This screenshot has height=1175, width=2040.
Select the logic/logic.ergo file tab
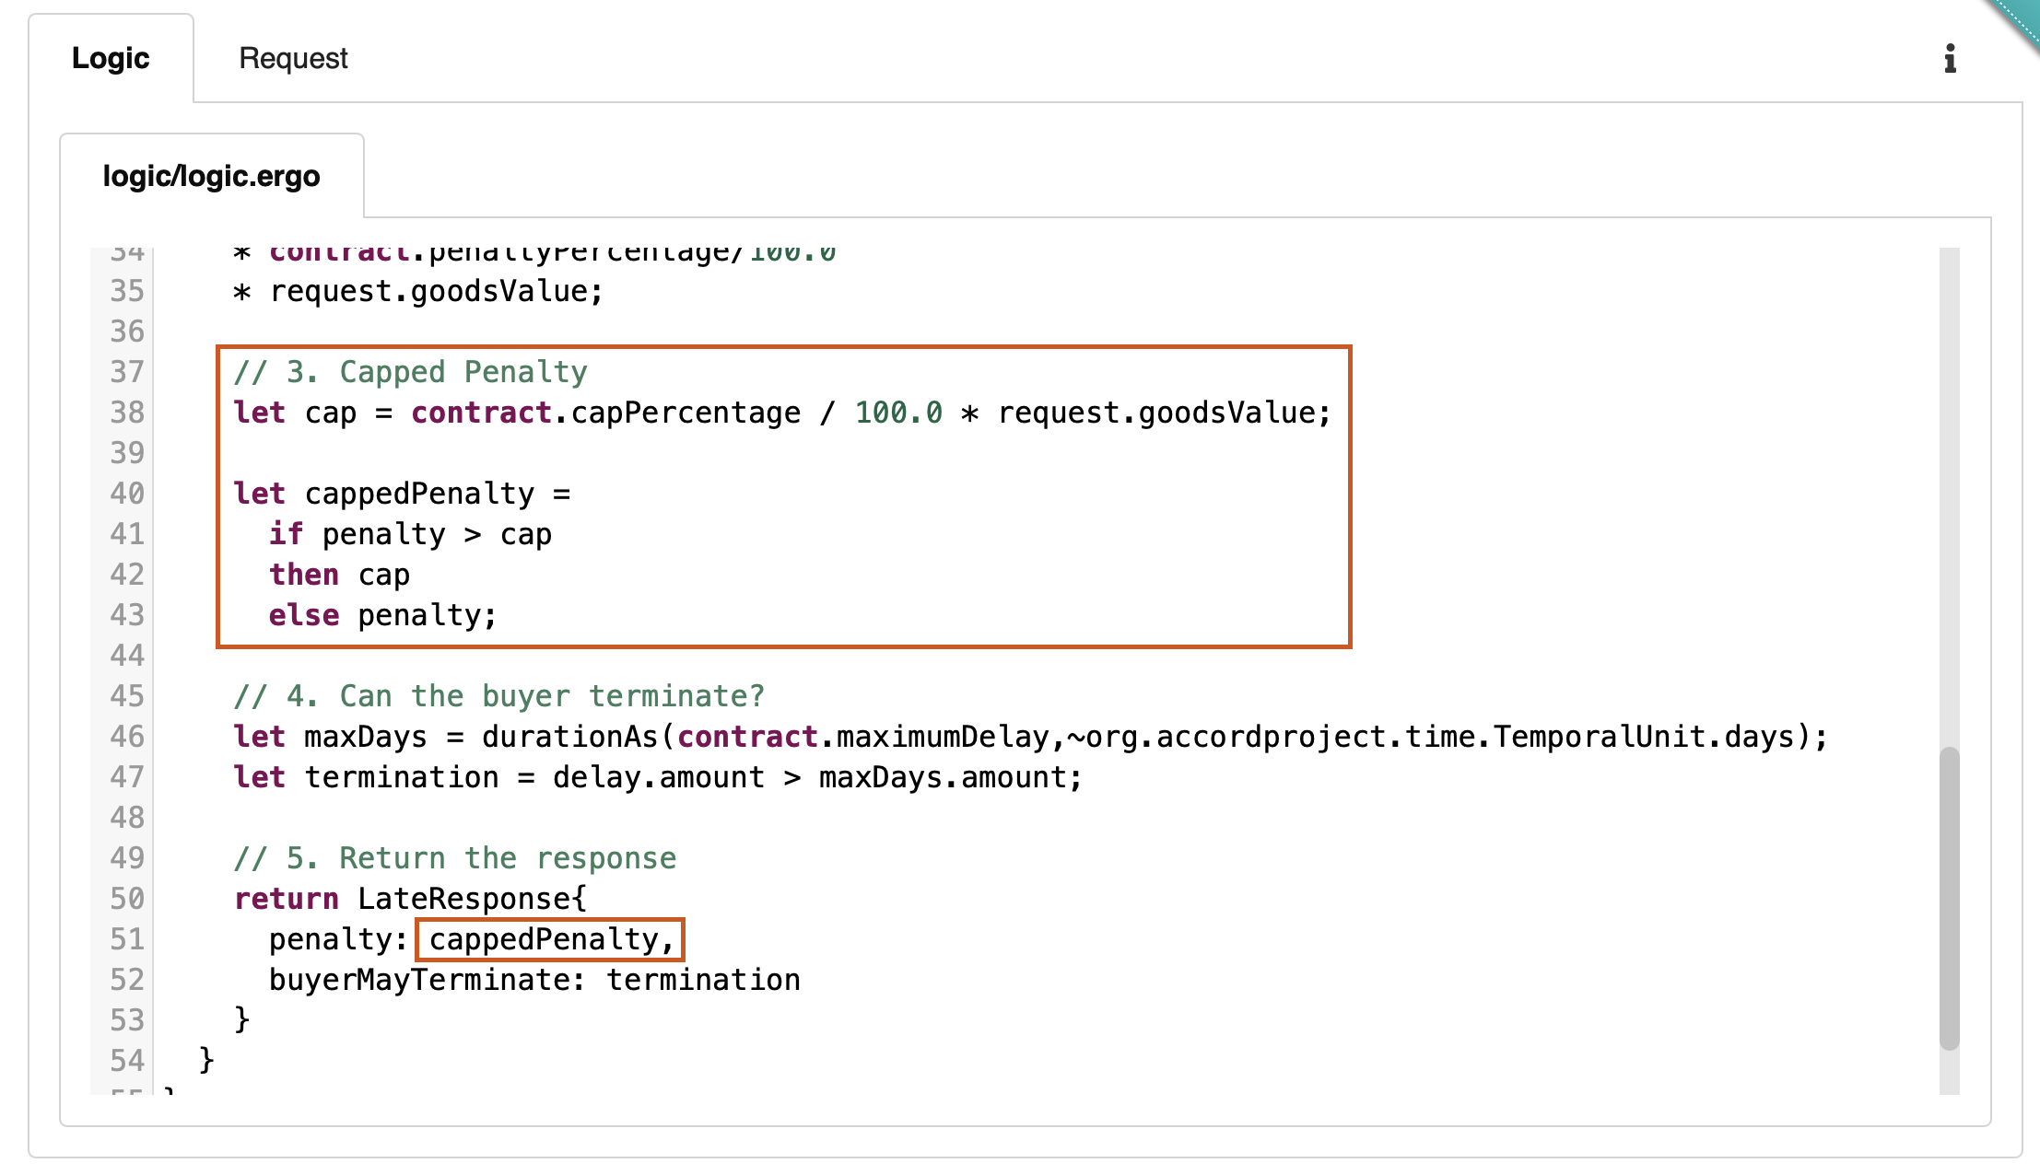tap(211, 176)
